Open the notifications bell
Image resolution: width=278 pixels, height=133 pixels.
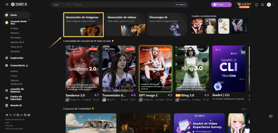point(262,5)
